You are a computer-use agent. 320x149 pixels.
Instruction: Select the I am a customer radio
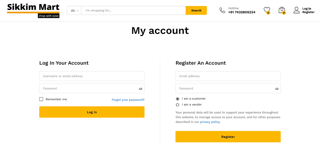177,99
